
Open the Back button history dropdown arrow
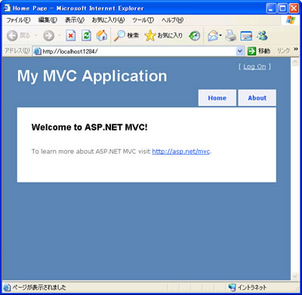tap(35, 35)
